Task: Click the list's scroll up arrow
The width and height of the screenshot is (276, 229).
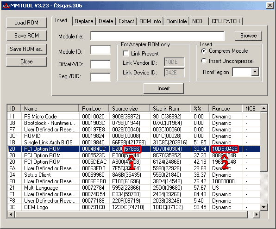Action: tap(263, 108)
